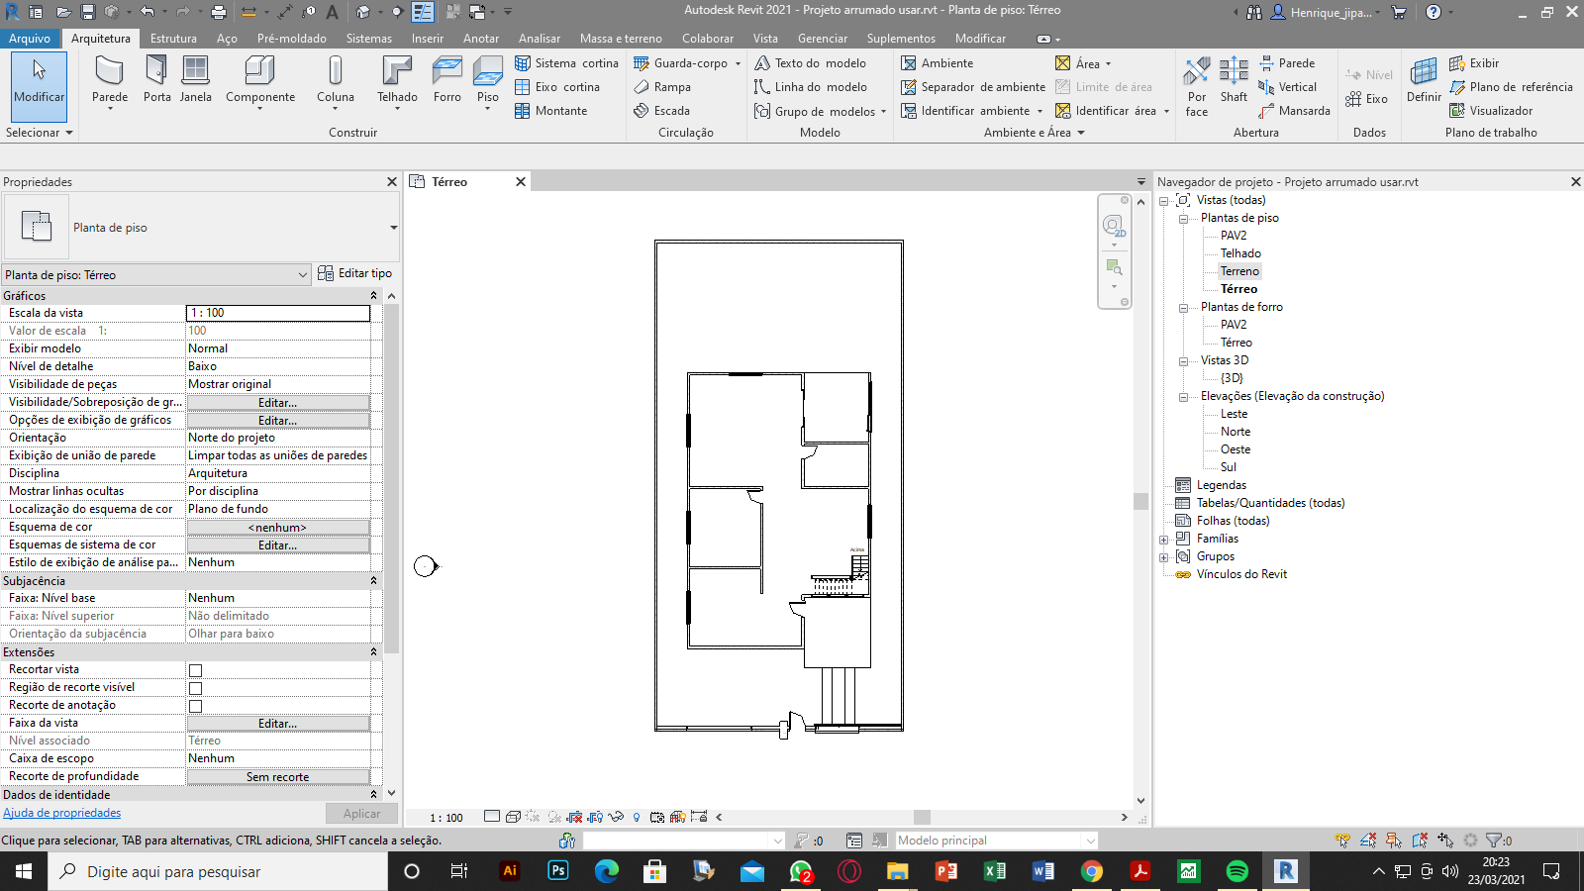Open the Ajuda de propriedades link
Screen dimensions: 1584x891
coord(61,813)
